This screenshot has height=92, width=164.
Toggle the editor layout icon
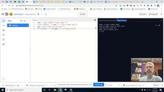(x=95, y=20)
